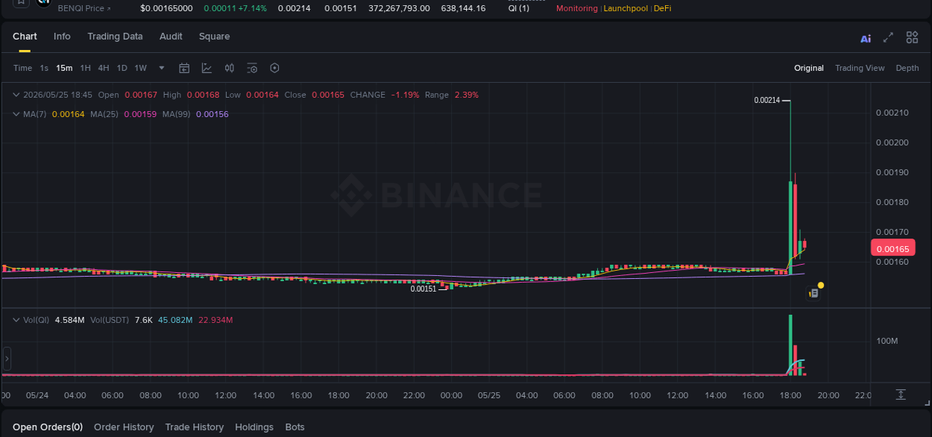
Task: Click the QI (1) label
Action: click(x=518, y=8)
